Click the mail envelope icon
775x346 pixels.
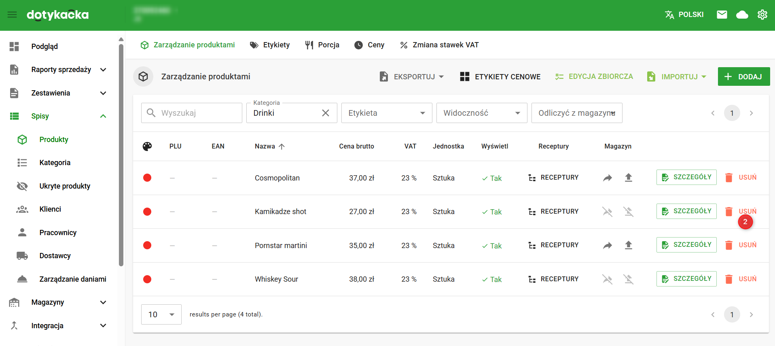[x=722, y=15]
